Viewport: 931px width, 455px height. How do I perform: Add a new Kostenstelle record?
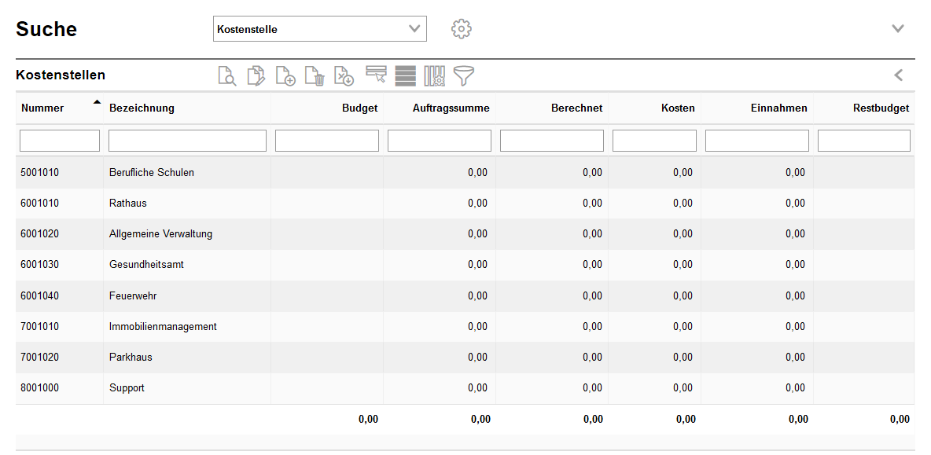pyautogui.click(x=285, y=76)
